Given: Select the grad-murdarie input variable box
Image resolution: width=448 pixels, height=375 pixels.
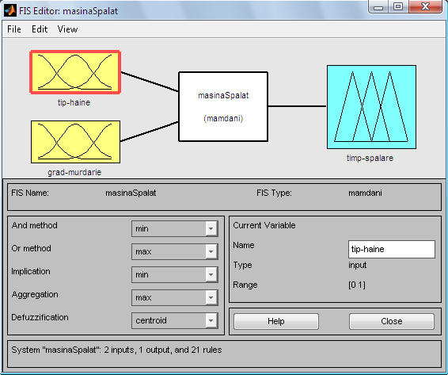Looking at the screenshot, I should (x=75, y=142).
